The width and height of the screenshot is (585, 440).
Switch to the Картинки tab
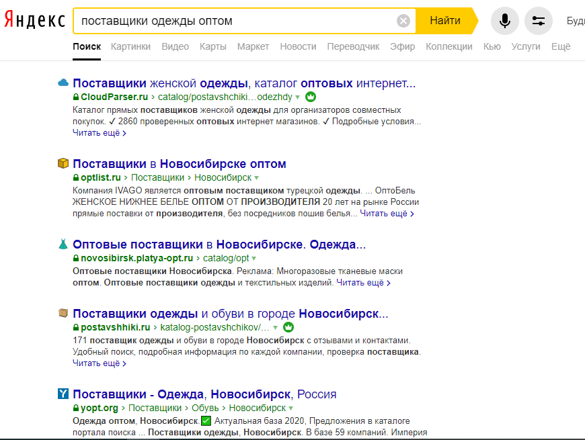[130, 46]
